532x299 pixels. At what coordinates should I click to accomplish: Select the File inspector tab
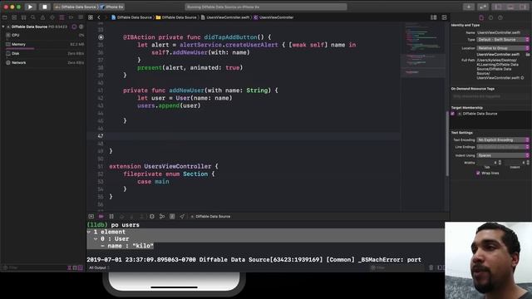click(x=481, y=17)
